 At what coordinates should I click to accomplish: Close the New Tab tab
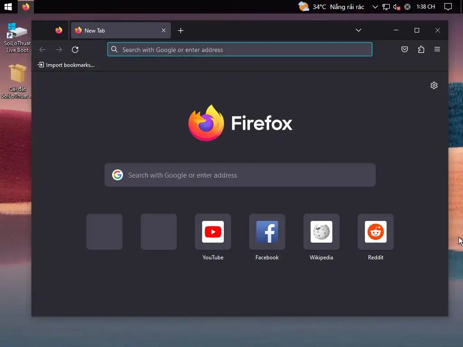pos(164,30)
